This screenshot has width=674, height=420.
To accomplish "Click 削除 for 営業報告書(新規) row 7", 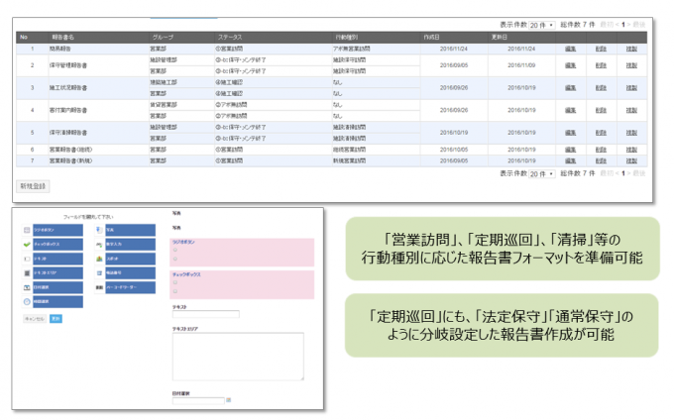I will click(601, 161).
